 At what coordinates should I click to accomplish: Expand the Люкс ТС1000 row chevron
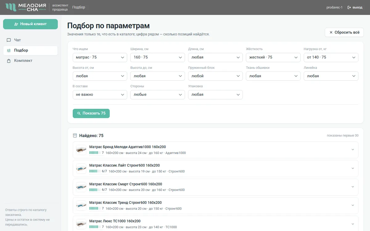pyautogui.click(x=353, y=224)
